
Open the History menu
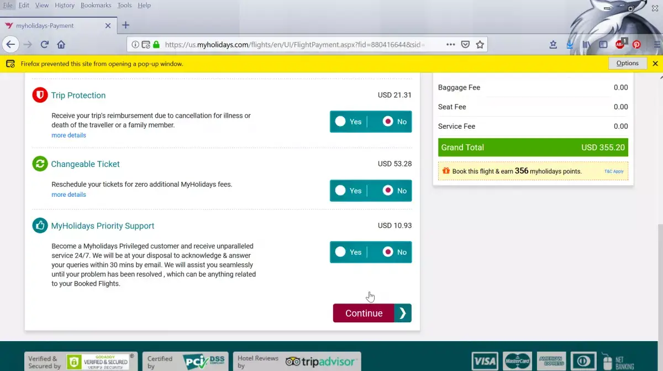65,6
